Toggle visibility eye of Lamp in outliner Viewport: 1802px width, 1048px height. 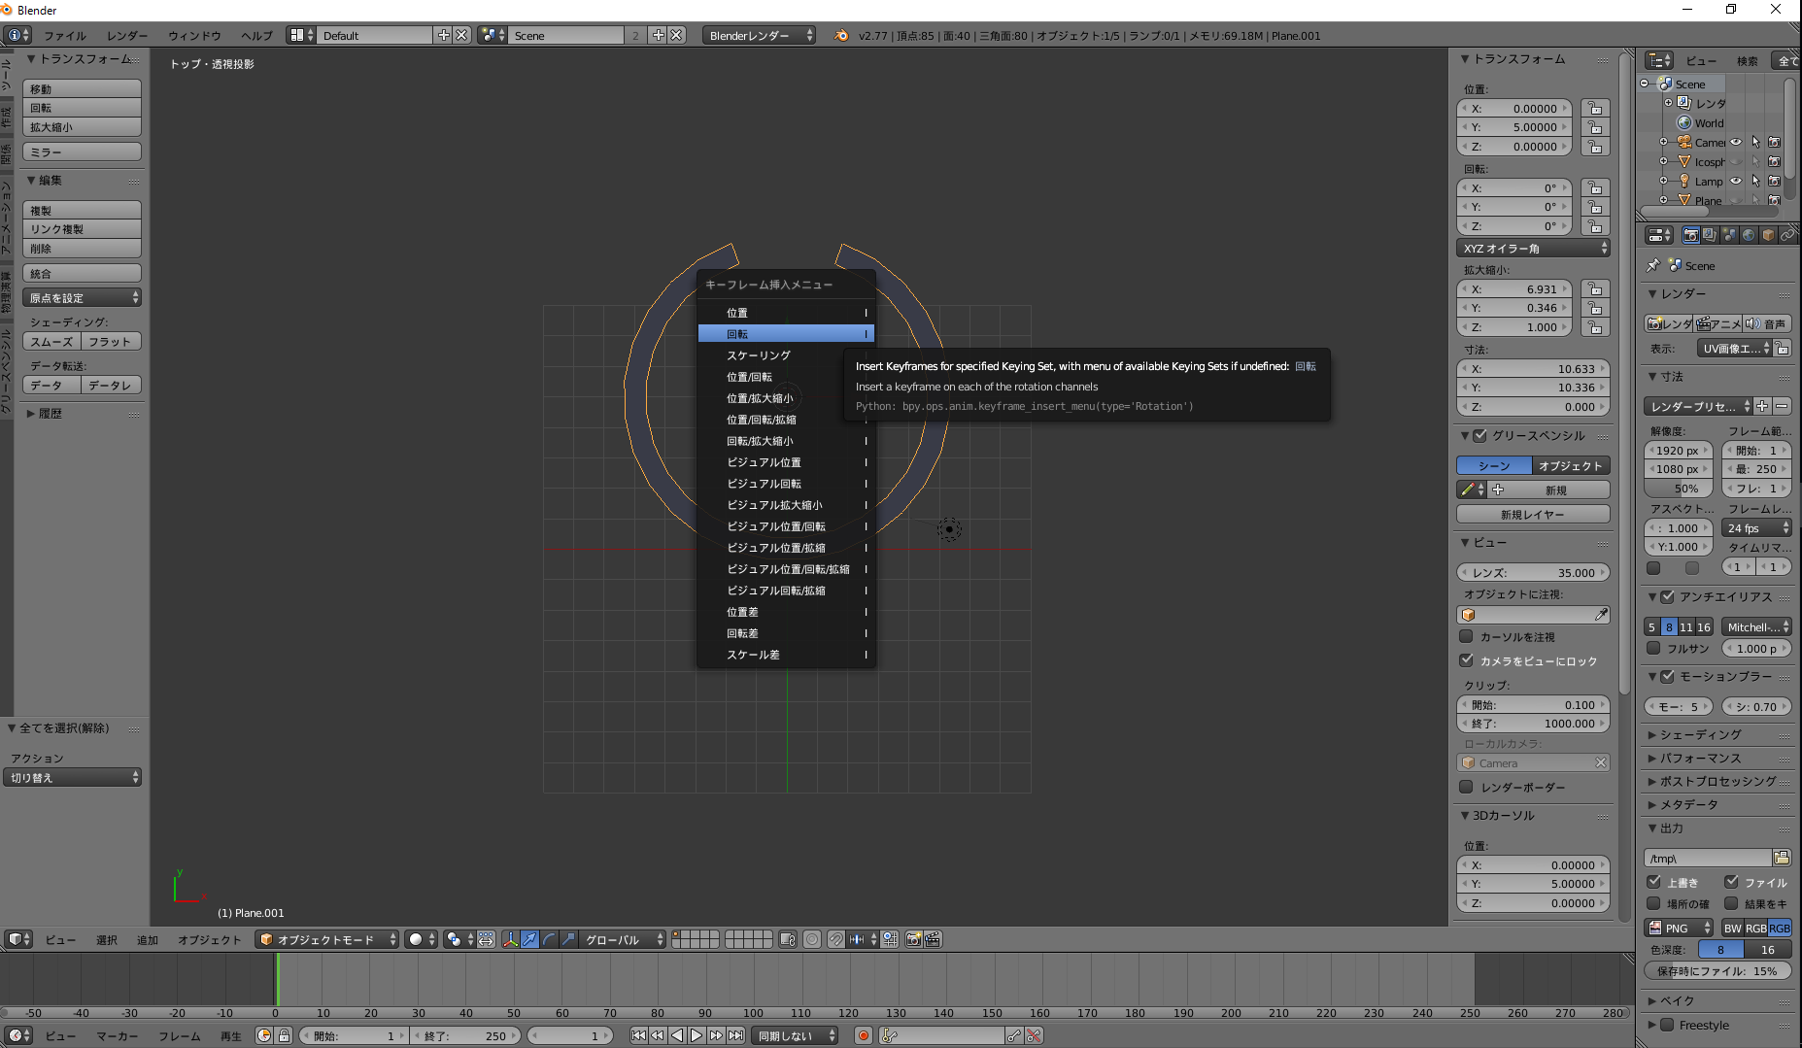coord(1736,182)
